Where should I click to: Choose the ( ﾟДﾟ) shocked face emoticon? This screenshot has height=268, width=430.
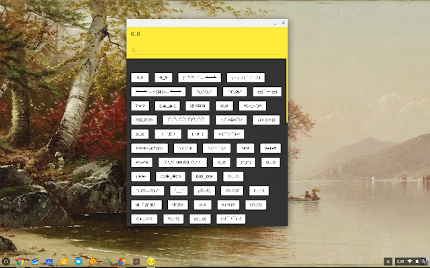click(168, 134)
